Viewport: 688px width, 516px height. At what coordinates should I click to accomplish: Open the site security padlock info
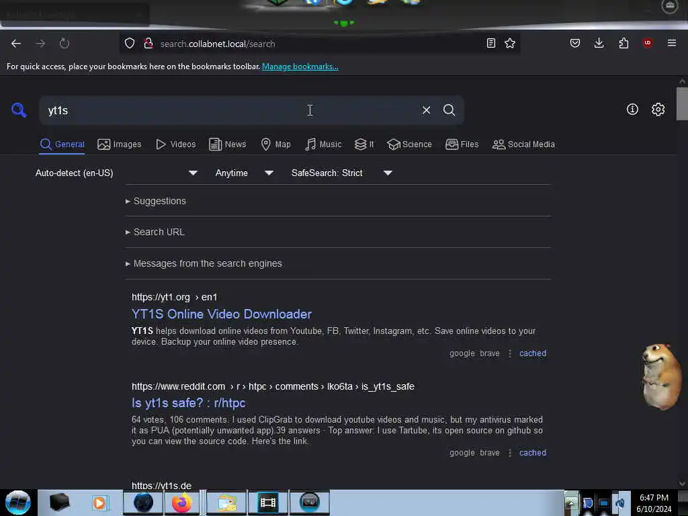pyautogui.click(x=148, y=44)
